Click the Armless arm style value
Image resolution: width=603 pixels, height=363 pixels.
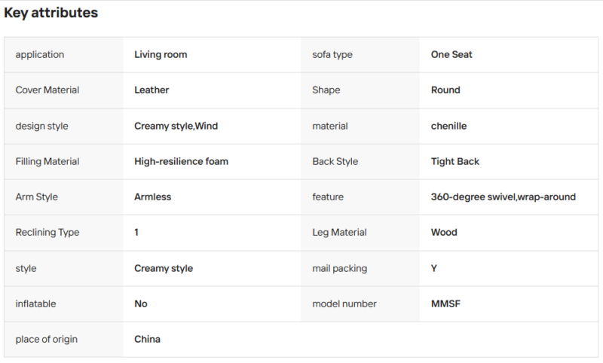pyautogui.click(x=153, y=197)
